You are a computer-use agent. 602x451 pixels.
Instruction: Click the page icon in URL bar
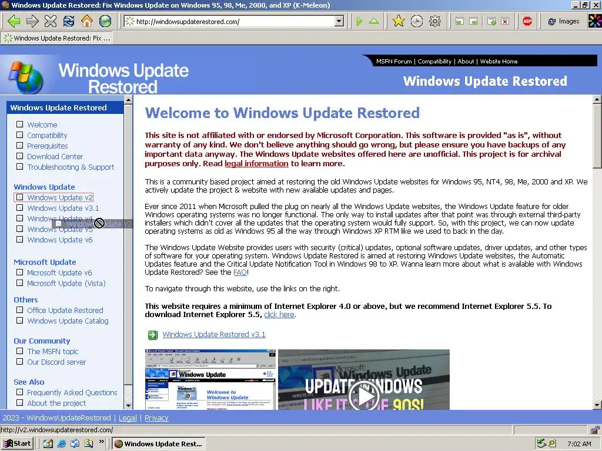130,22
